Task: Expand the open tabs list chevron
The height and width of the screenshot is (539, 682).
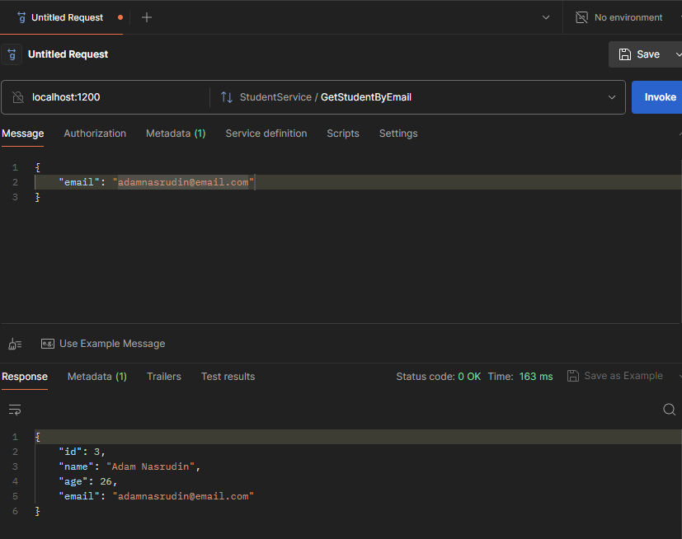Action: [x=546, y=17]
